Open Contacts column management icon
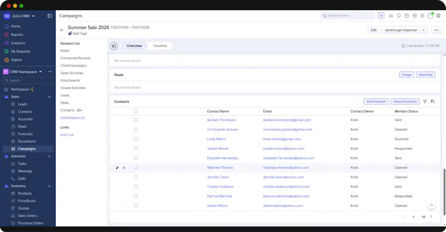The height and width of the screenshot is (232, 446). 433,101
